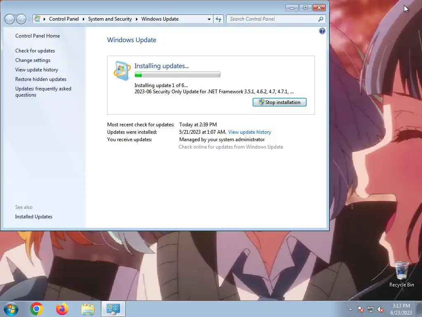Click the Windows Update page heading
Viewport: 422px width, 317px height.
click(x=131, y=40)
